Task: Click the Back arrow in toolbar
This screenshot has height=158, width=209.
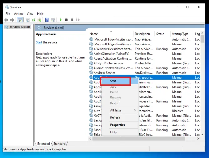Action: (6, 20)
